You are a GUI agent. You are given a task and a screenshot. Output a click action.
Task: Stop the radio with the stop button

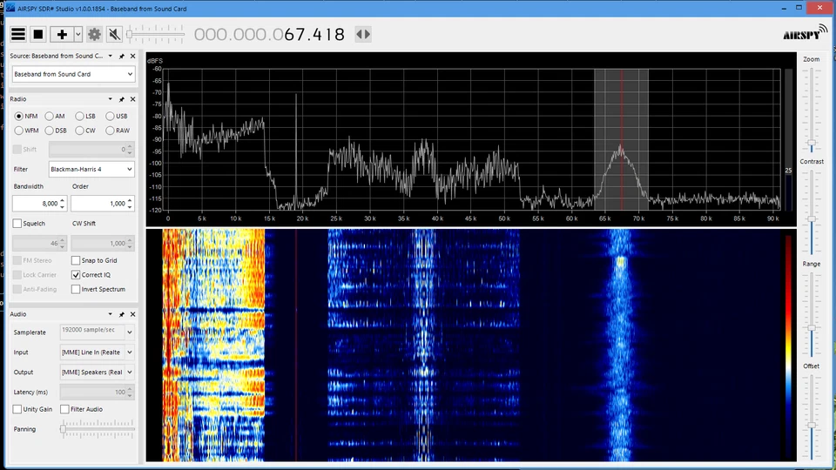click(x=37, y=34)
